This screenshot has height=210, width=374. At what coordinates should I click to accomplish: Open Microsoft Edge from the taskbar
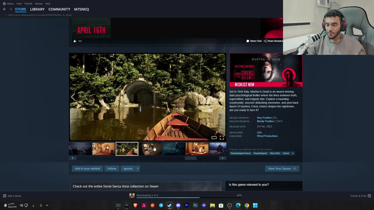(238, 206)
